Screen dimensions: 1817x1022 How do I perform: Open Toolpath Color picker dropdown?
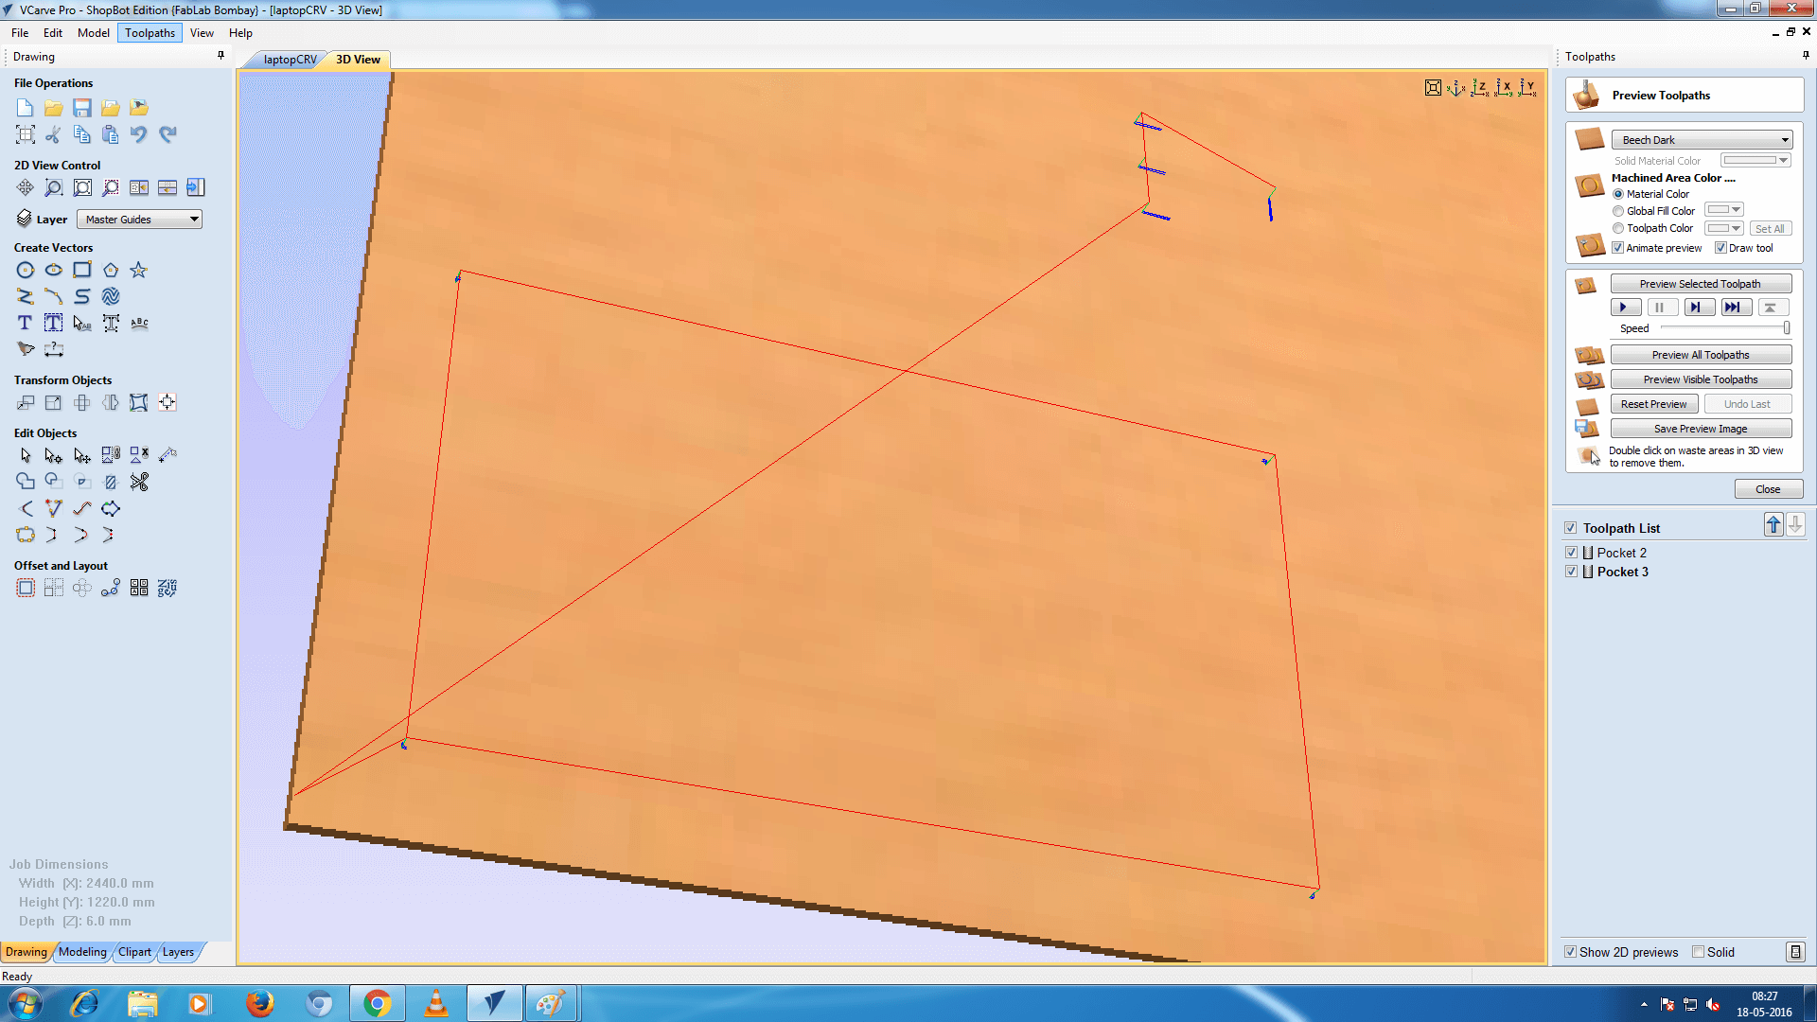[x=1723, y=228]
